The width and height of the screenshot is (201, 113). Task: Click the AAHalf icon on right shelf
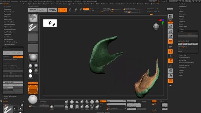click(170, 36)
